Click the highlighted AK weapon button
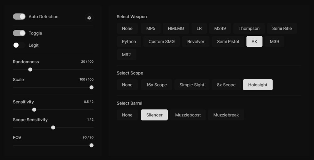The image size is (314, 160). pyautogui.click(x=254, y=42)
